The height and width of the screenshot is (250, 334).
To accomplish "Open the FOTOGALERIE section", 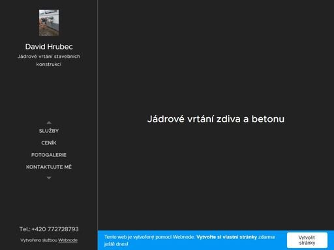I will tap(49, 155).
